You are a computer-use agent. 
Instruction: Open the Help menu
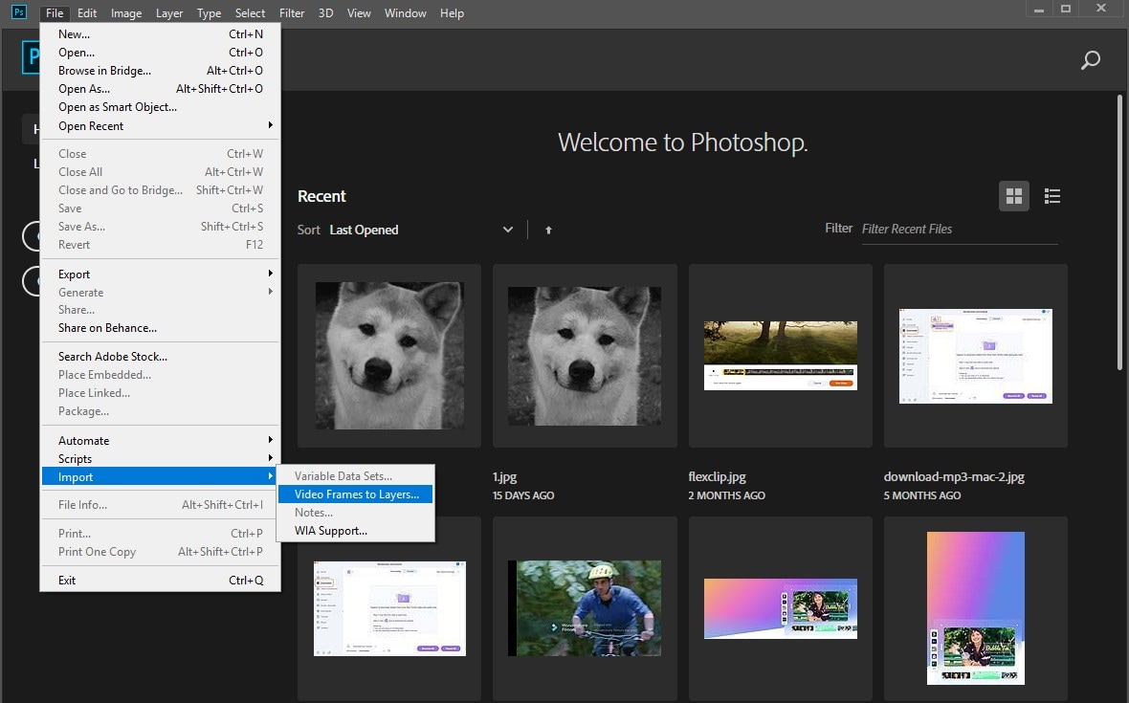[452, 13]
